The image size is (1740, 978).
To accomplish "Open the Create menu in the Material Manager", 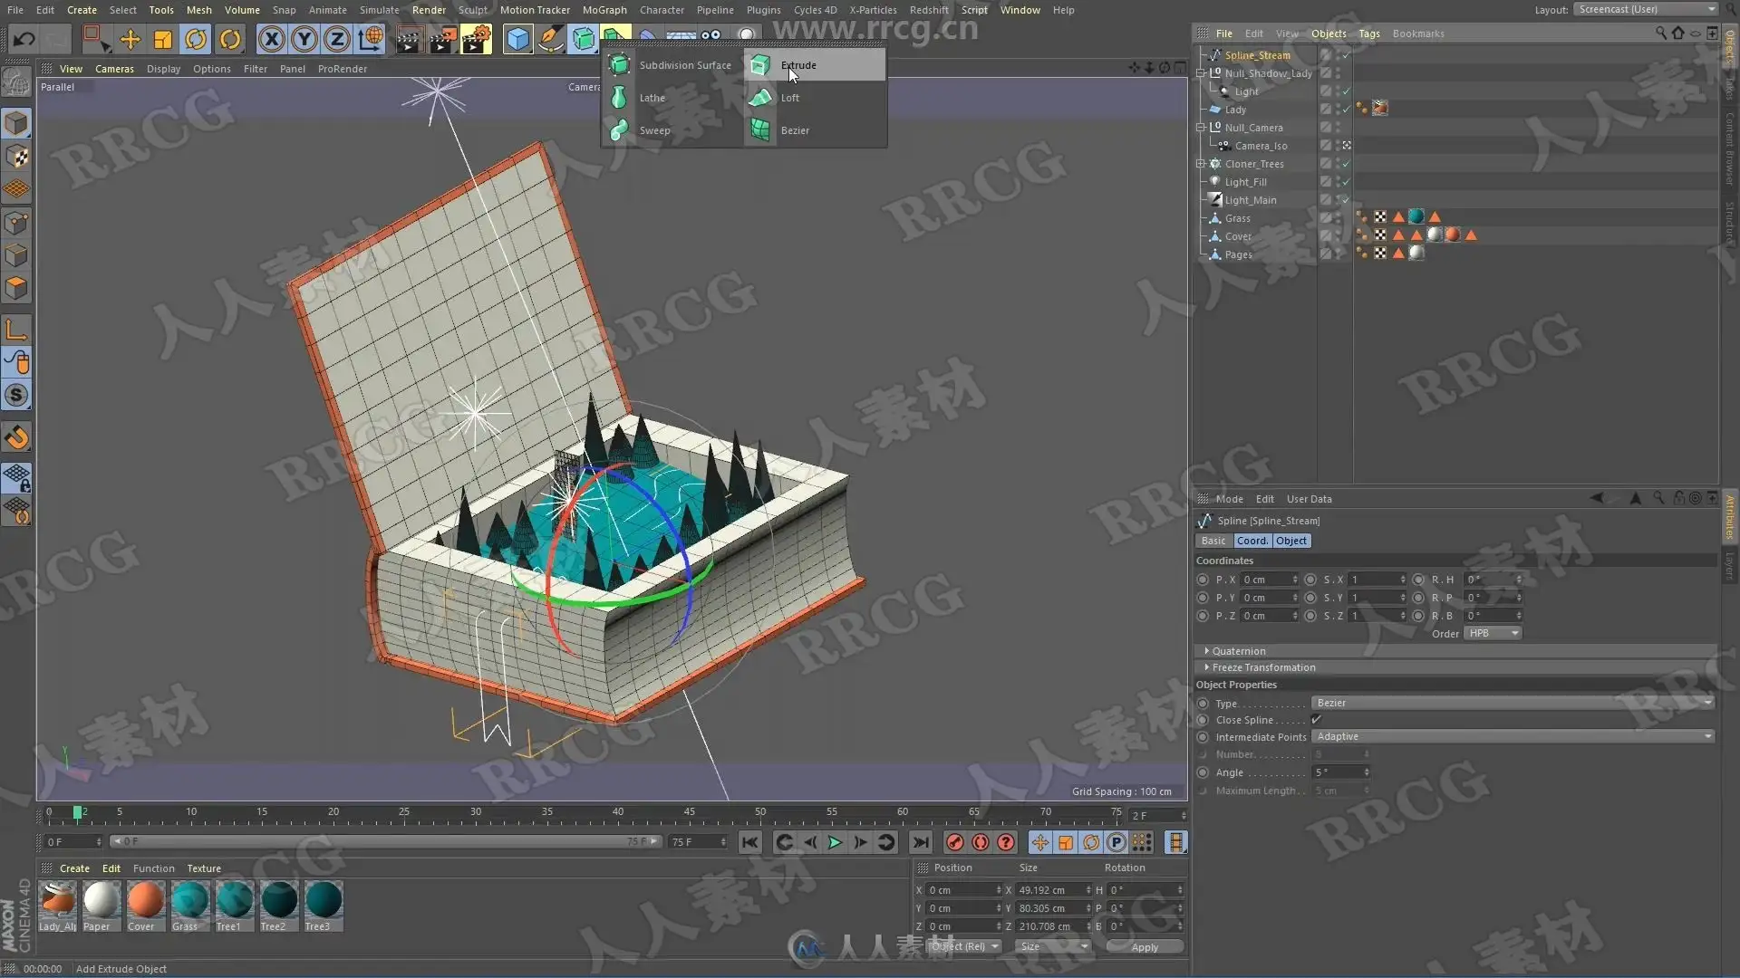I will point(74,868).
